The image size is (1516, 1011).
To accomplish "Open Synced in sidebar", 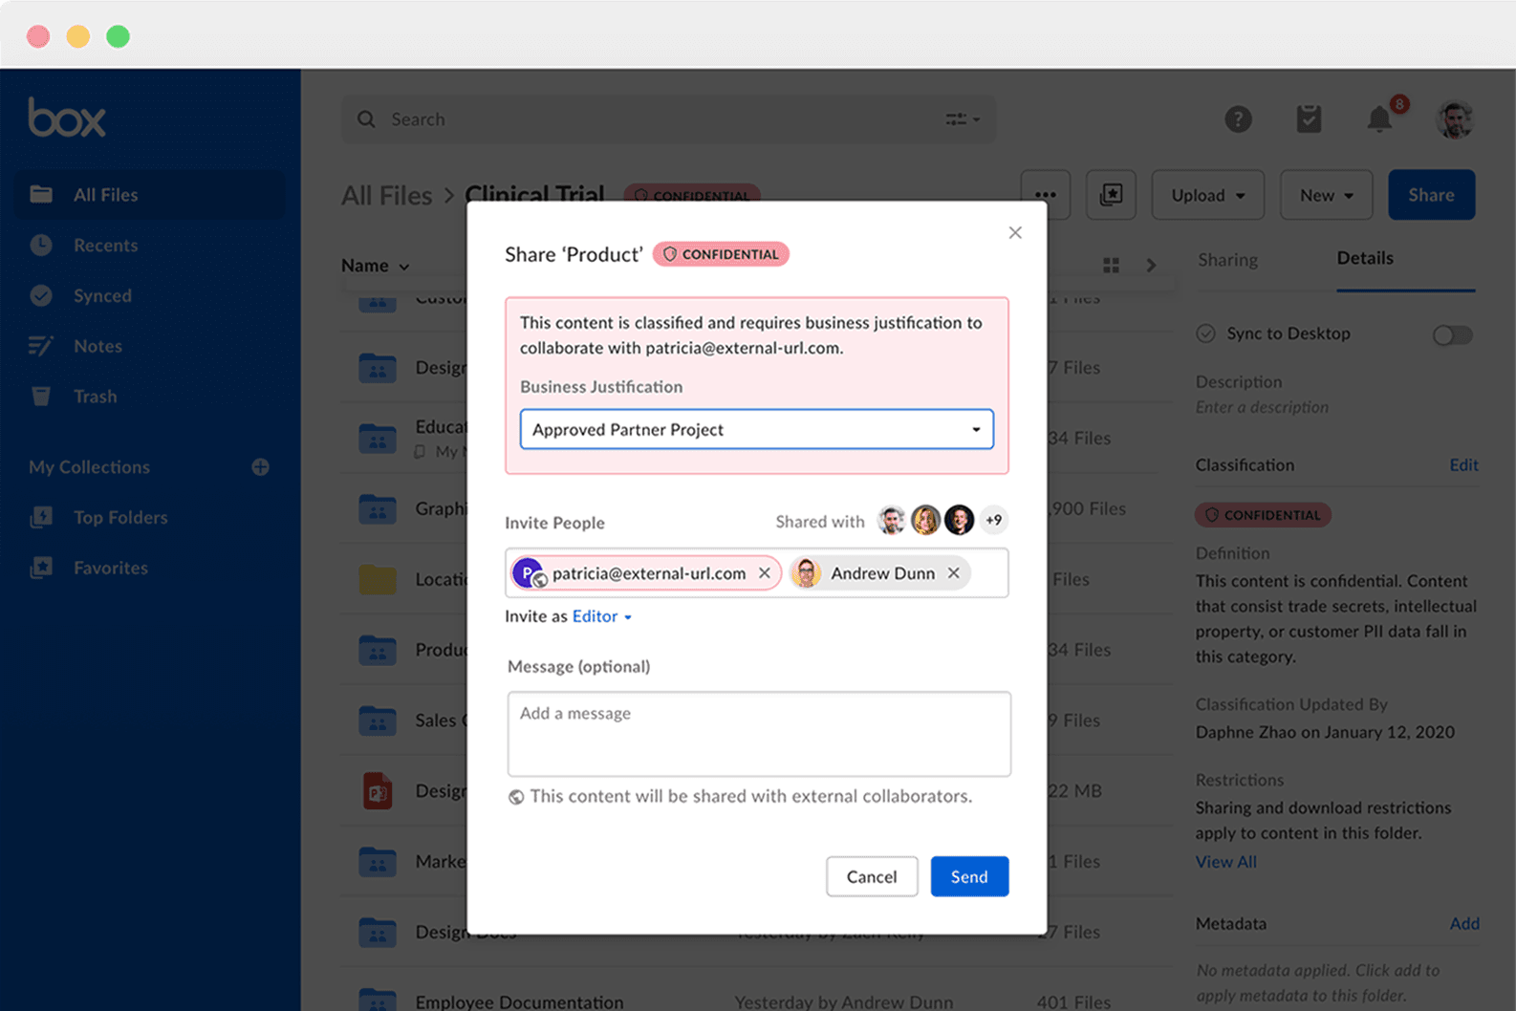I will [102, 296].
